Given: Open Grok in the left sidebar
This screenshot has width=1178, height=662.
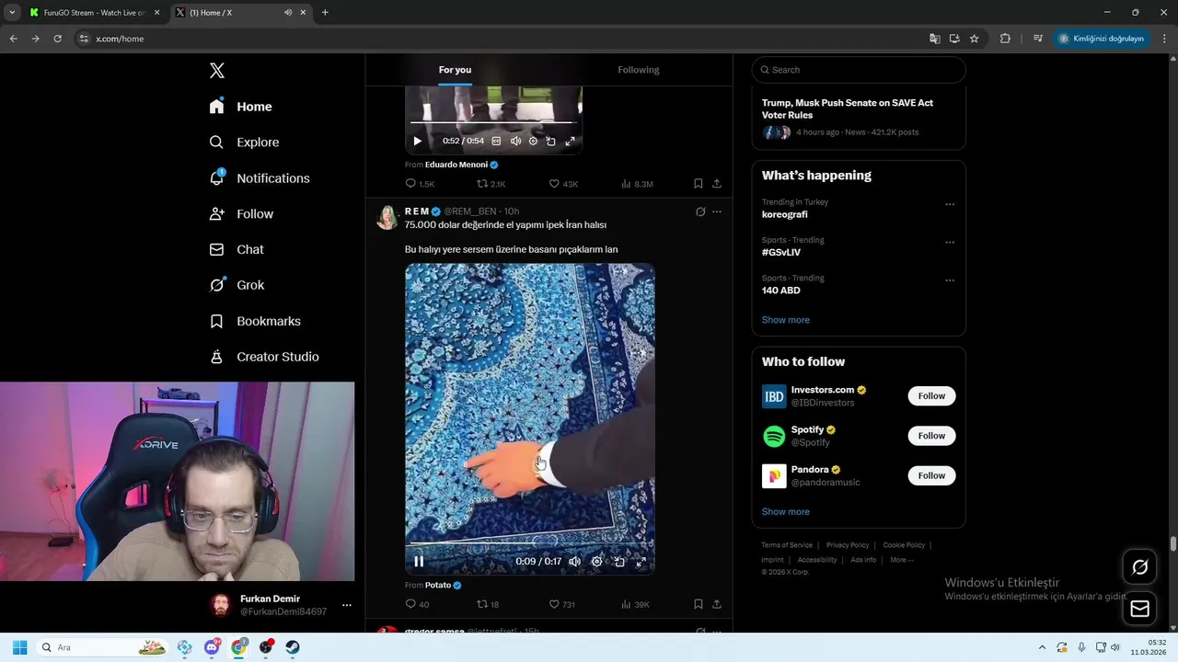Looking at the screenshot, I should 237,285.
